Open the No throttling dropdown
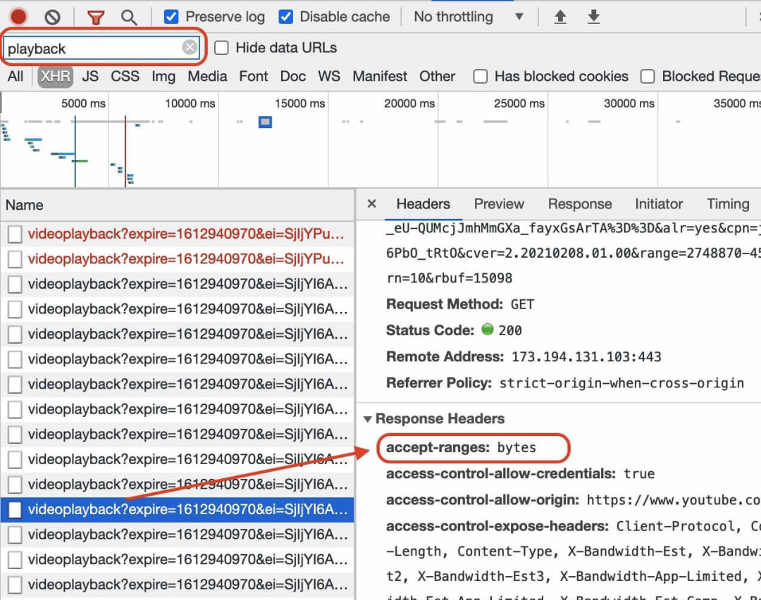 (x=469, y=17)
